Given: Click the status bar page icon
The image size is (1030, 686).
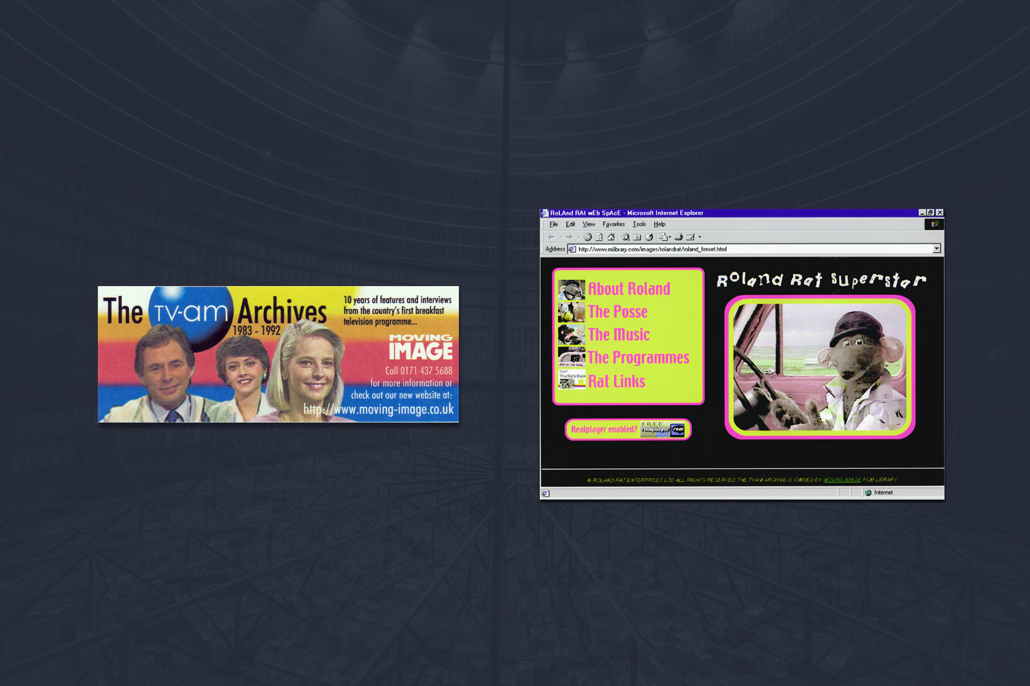Looking at the screenshot, I should pos(545,493).
